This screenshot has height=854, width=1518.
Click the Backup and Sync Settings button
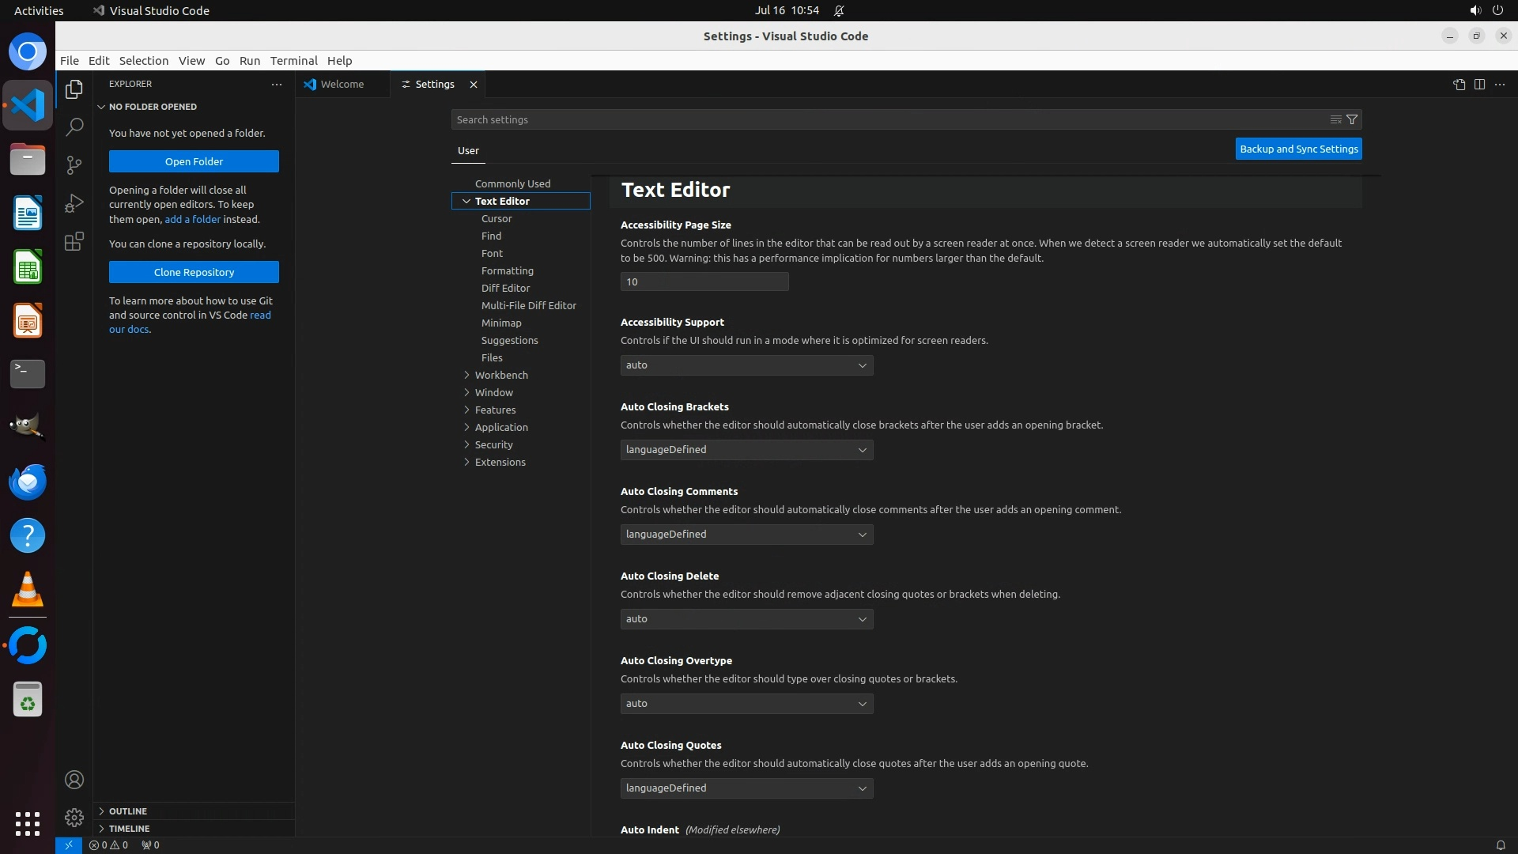(x=1298, y=149)
